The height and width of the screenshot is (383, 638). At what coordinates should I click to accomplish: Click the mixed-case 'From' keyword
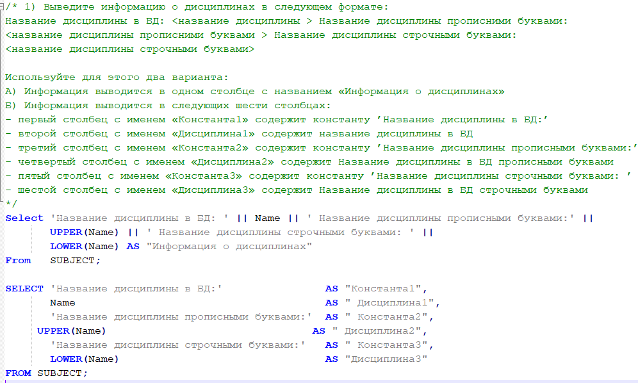(x=19, y=261)
